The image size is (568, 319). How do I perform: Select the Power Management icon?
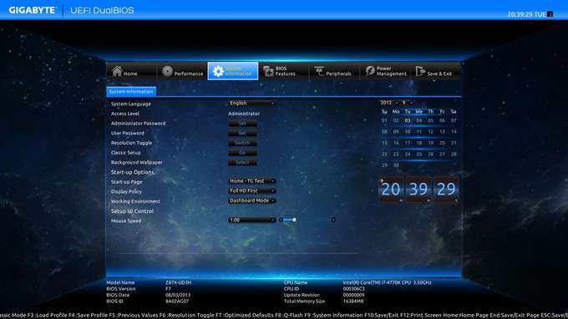click(370, 71)
